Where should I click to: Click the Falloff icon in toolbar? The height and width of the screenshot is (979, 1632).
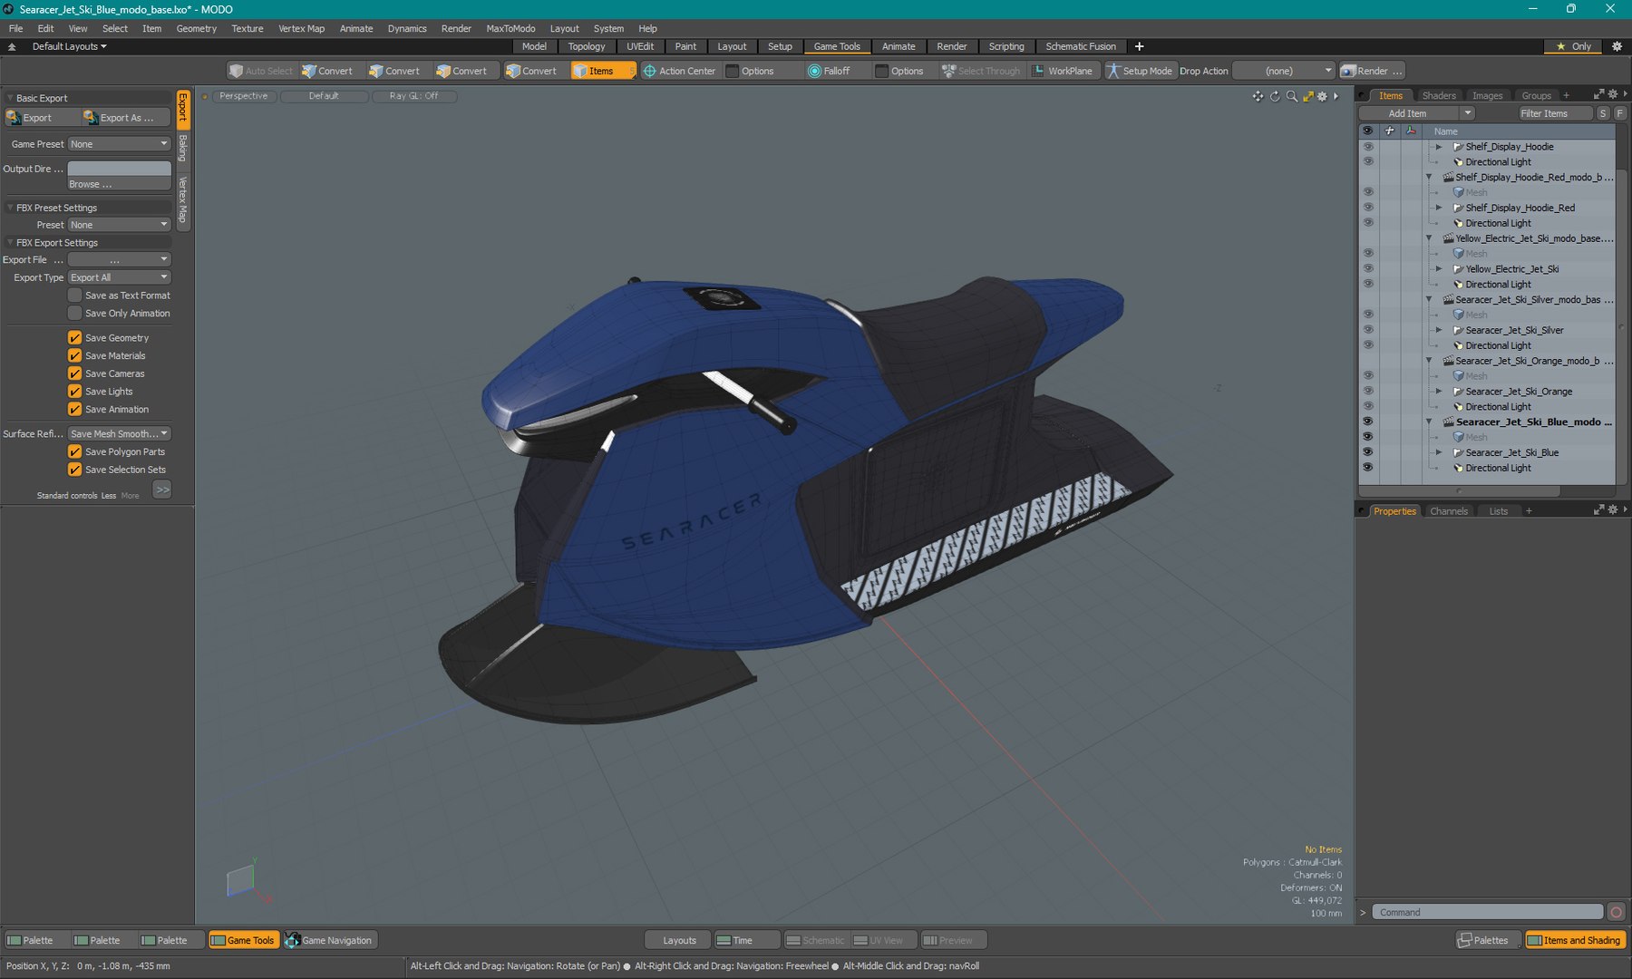[x=814, y=71]
